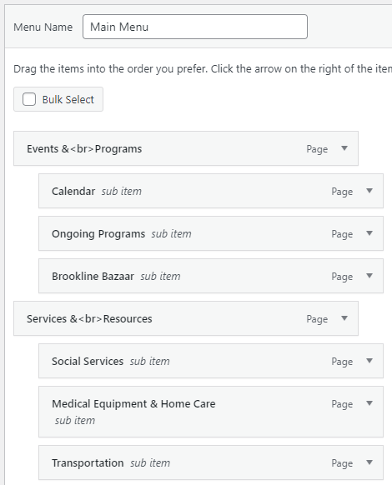This screenshot has width=392, height=485.
Task: Select the Transportation sub item
Action: point(211,462)
